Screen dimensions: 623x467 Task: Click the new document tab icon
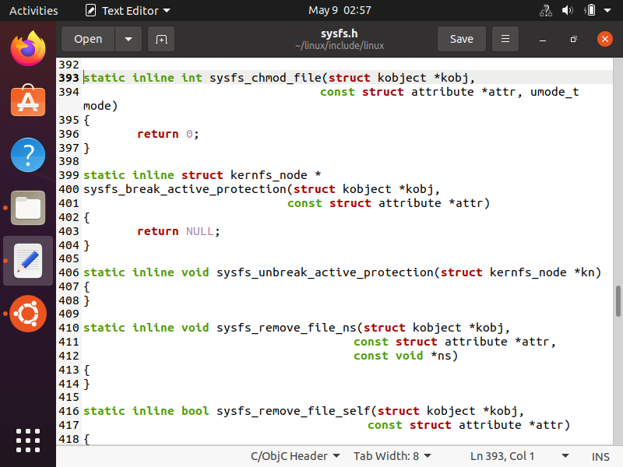point(161,39)
